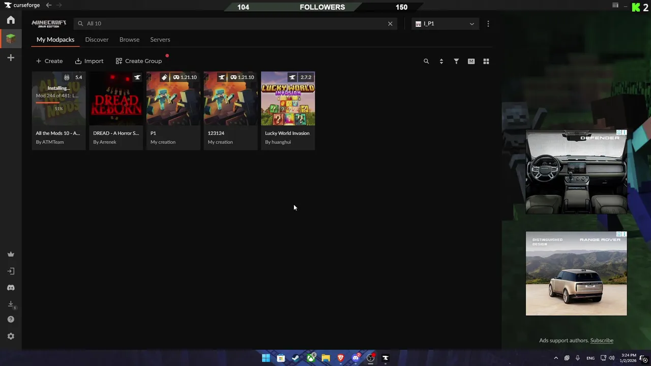651x366 pixels.
Task: Open the I_P1 profile dropdown
Action: [x=445, y=23]
